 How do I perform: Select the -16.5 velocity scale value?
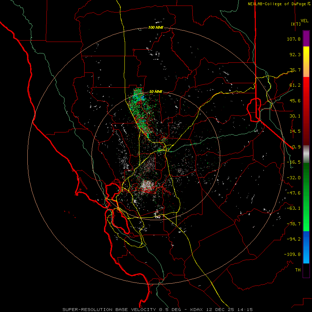(x=294, y=162)
